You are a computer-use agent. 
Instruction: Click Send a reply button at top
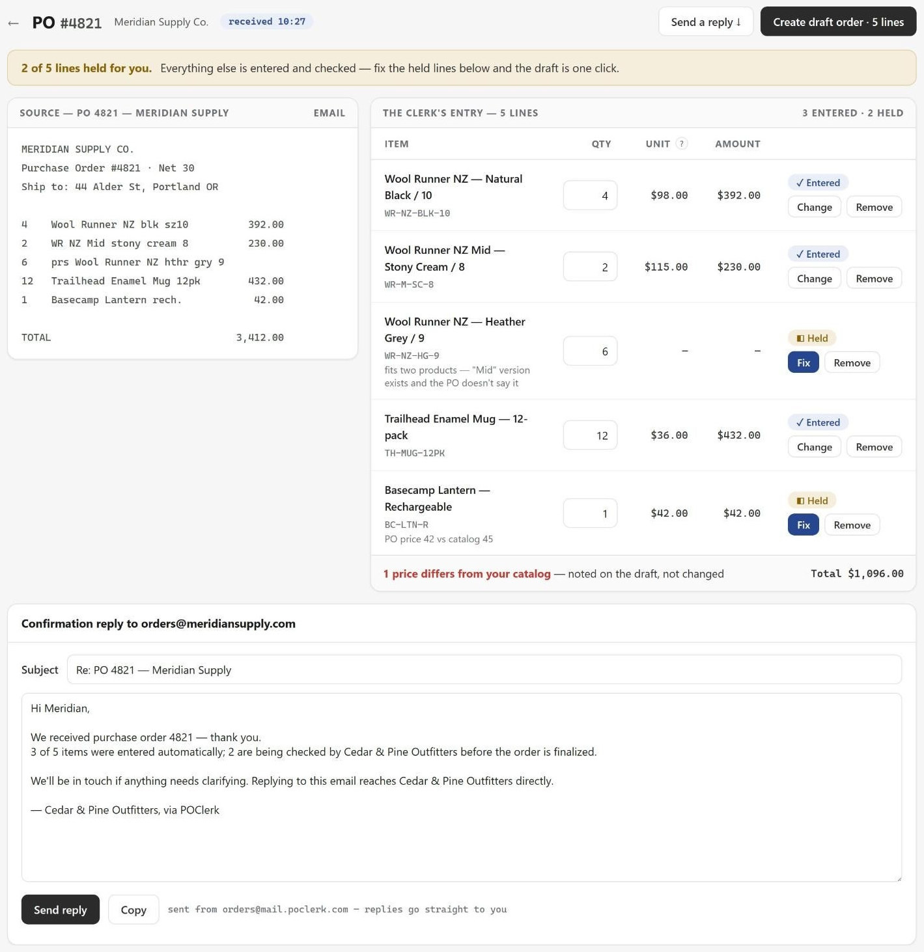pos(706,21)
